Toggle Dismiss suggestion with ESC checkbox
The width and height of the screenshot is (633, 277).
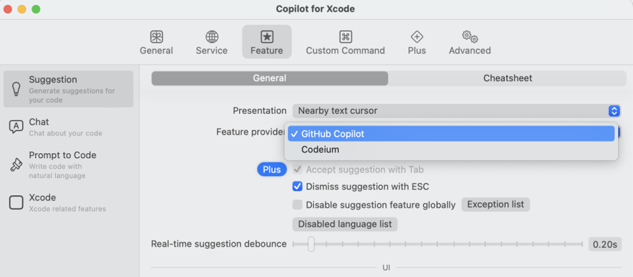point(298,186)
